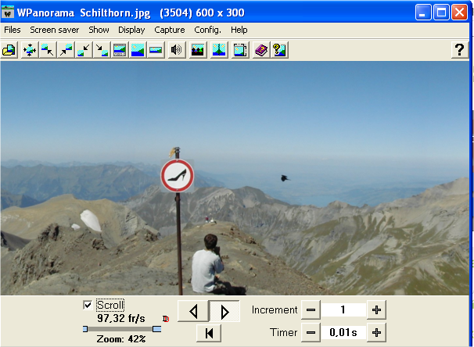Viewport: 474px width, 347px height.
Task: Click the question mark over picture icon
Action: 279,50
